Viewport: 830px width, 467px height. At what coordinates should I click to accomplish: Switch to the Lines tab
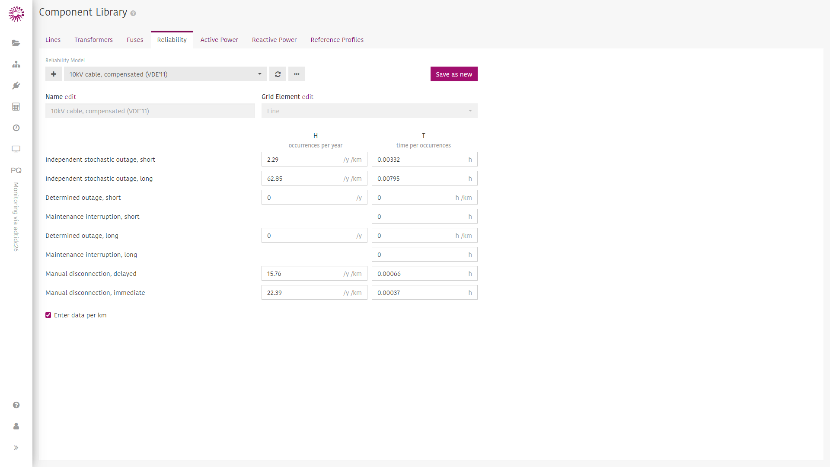tap(53, 40)
